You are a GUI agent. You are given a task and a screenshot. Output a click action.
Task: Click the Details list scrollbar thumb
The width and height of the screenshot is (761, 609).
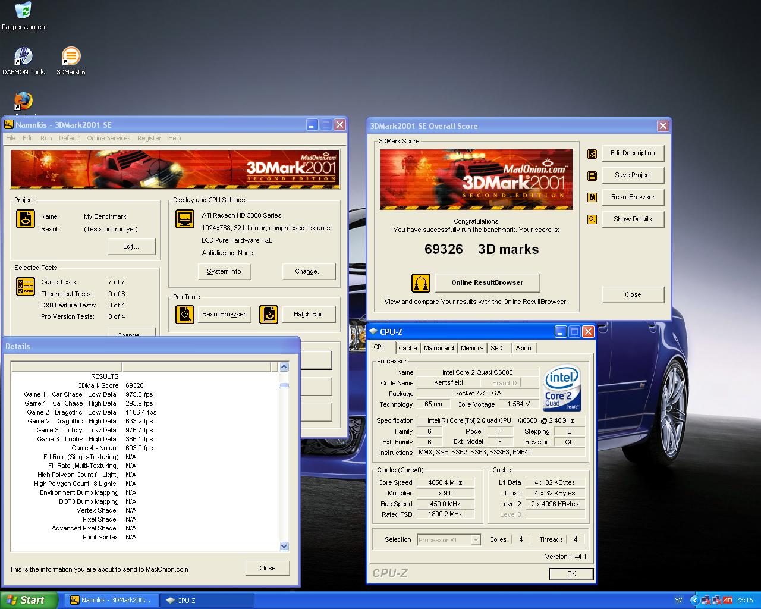[284, 385]
